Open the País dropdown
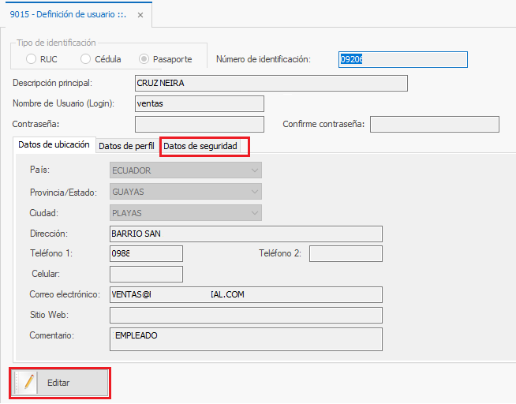Image resolution: width=516 pixels, height=404 pixels. pyautogui.click(x=254, y=170)
